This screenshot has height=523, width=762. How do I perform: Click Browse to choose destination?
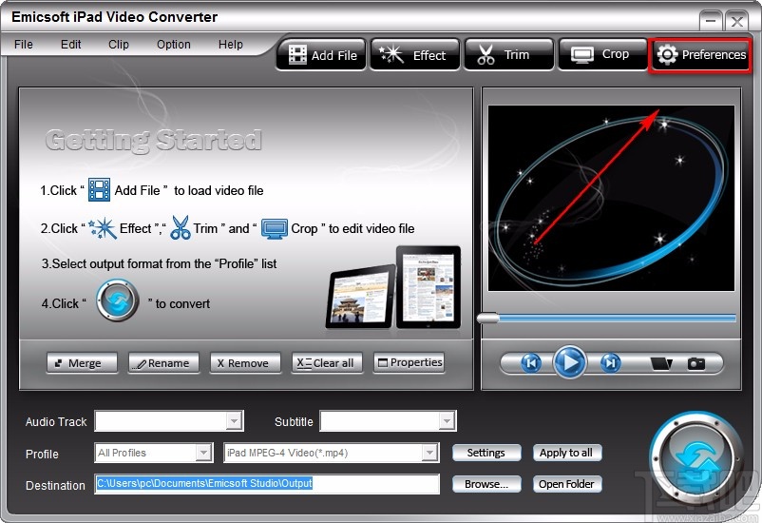[x=486, y=484]
